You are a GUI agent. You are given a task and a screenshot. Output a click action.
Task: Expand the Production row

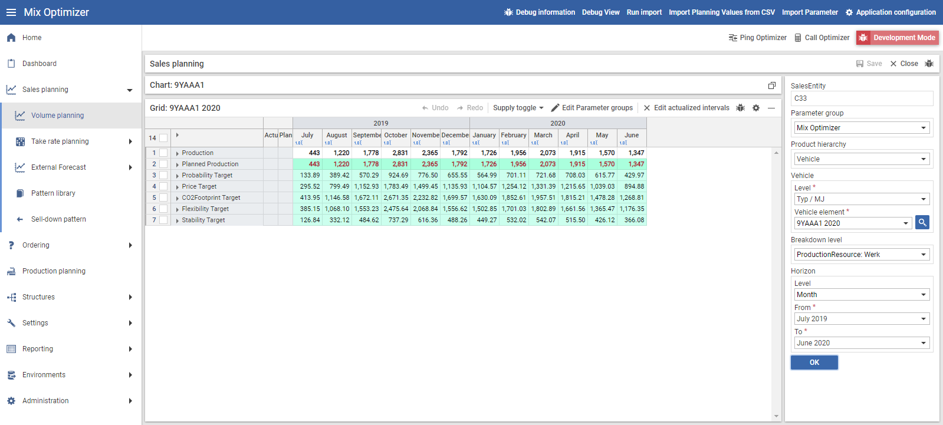coord(177,153)
